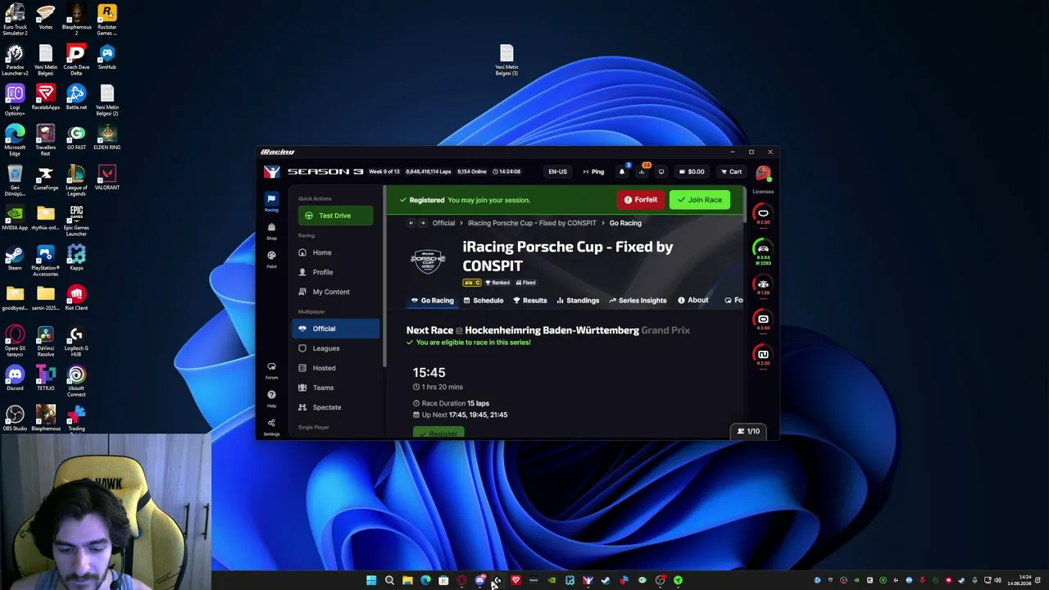
Task: Switch to the Series Insights tab
Action: pos(638,301)
